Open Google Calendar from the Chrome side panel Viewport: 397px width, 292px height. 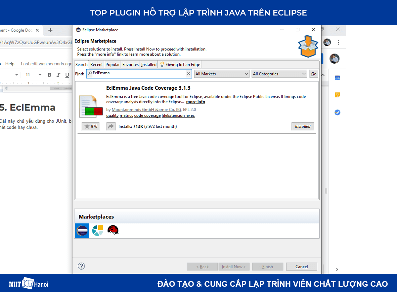(337, 78)
